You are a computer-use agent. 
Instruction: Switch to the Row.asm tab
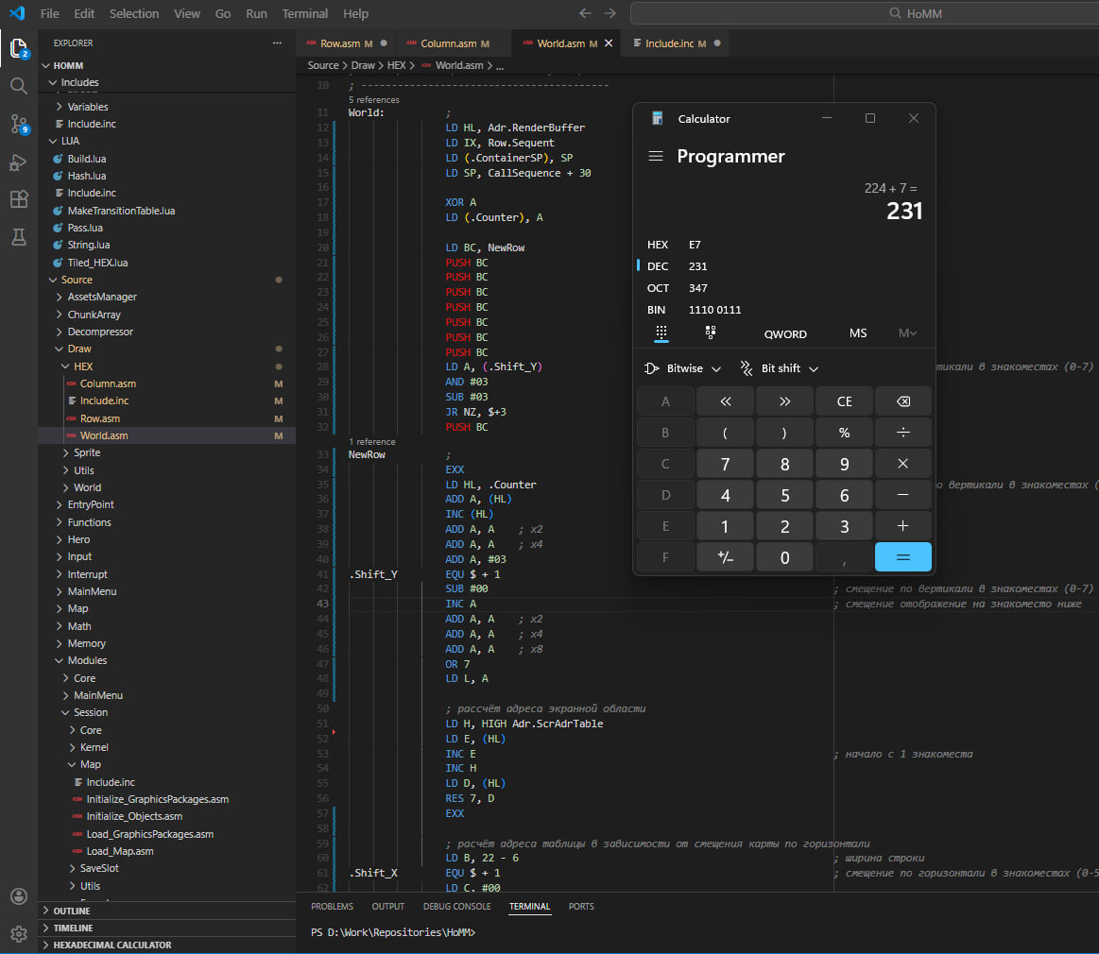[339, 43]
